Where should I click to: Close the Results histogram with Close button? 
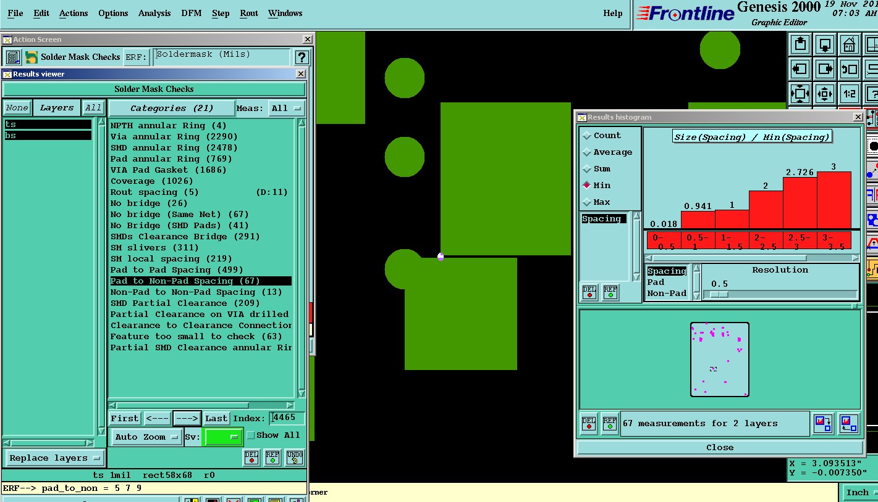point(720,448)
